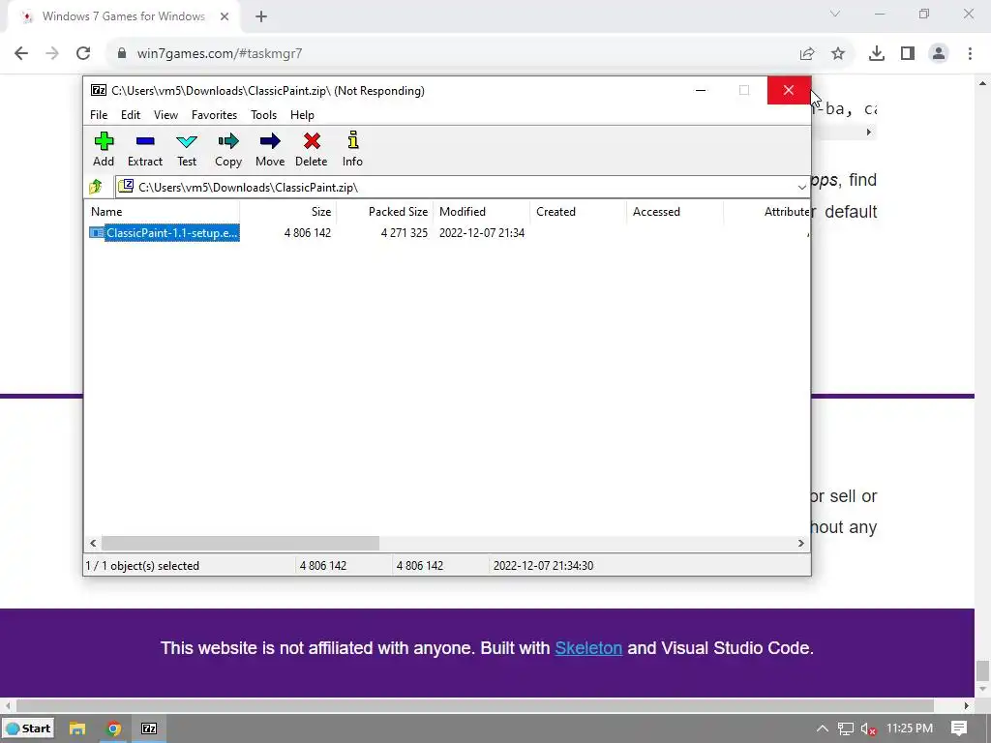Click file size value 4 806 142

click(308, 233)
